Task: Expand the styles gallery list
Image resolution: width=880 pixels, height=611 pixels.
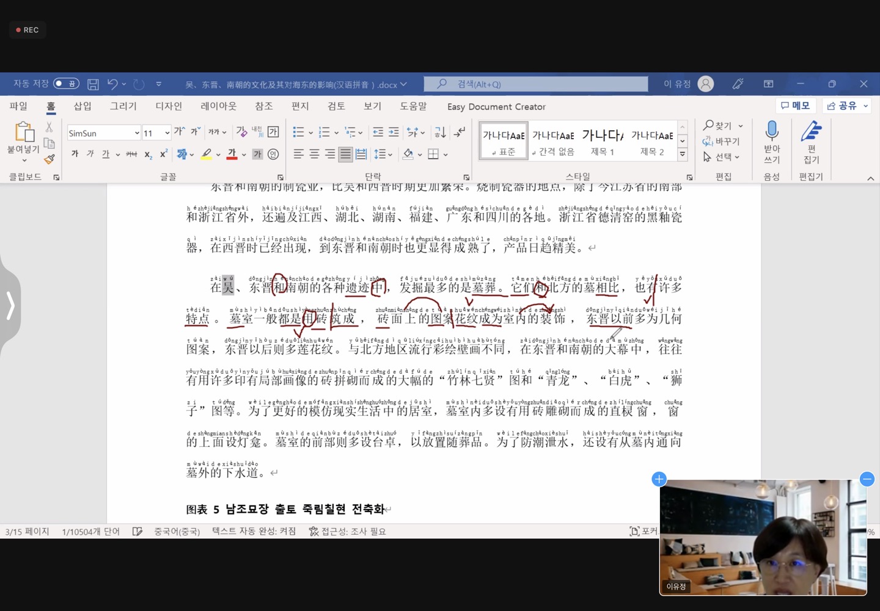Action: click(683, 154)
